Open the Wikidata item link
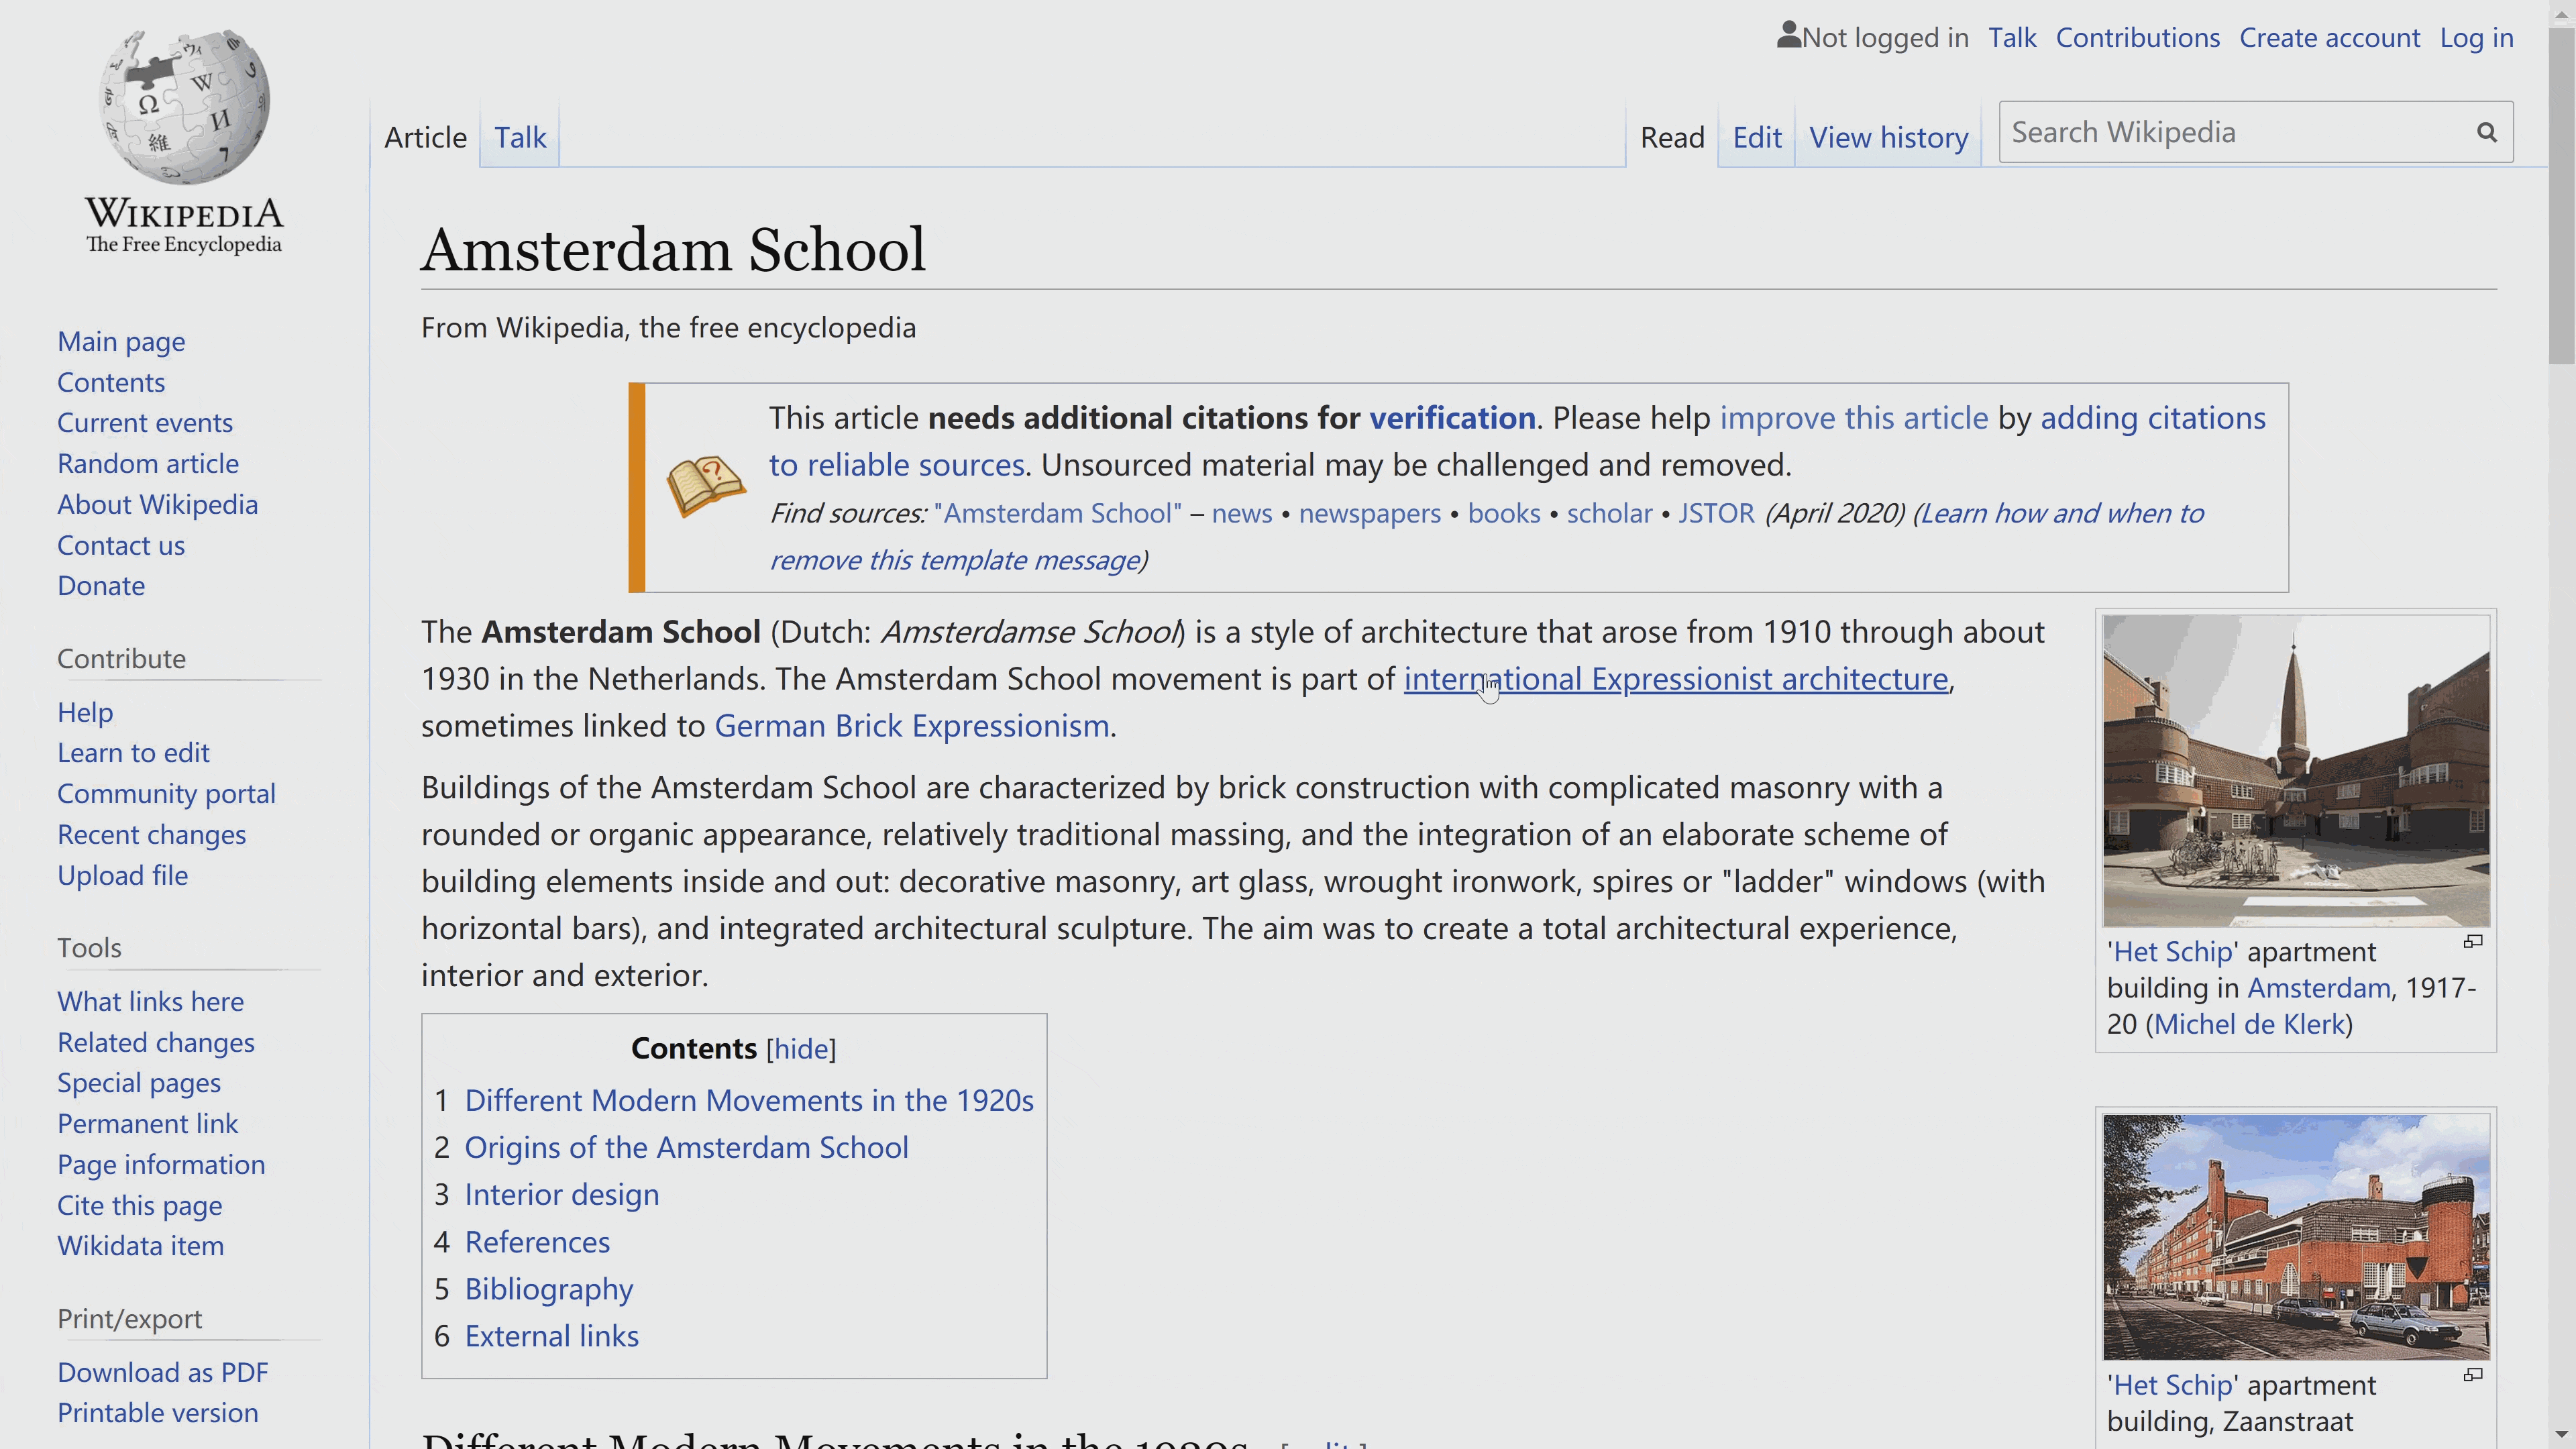Image resolution: width=2576 pixels, height=1449 pixels. (140, 1246)
